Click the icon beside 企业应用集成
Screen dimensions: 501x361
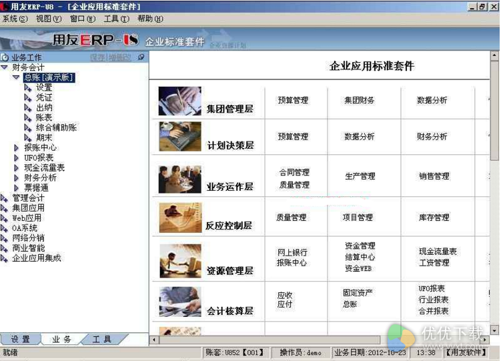click(4, 258)
